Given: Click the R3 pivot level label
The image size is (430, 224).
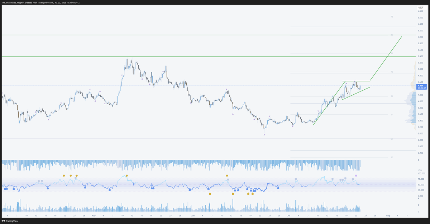Looking at the screenshot, I should [392, 54].
